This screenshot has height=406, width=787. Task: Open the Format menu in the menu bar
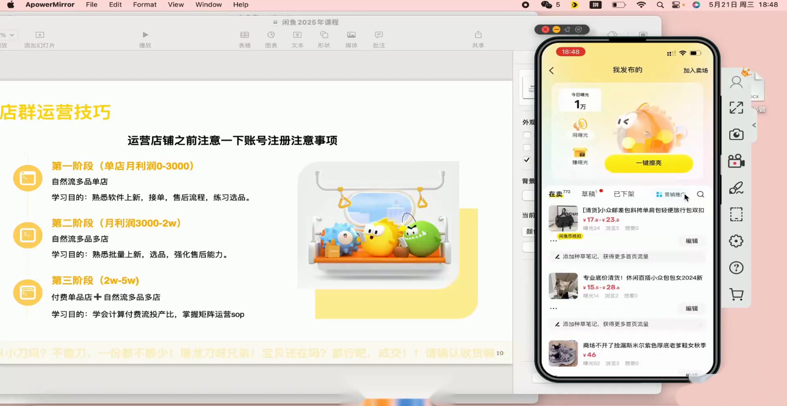pyautogui.click(x=145, y=4)
